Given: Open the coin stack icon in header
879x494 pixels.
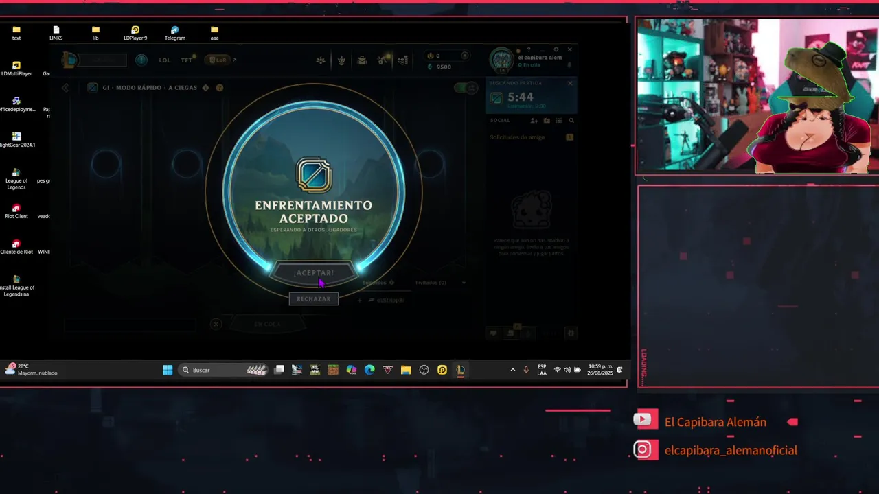Looking at the screenshot, I should coord(404,60).
